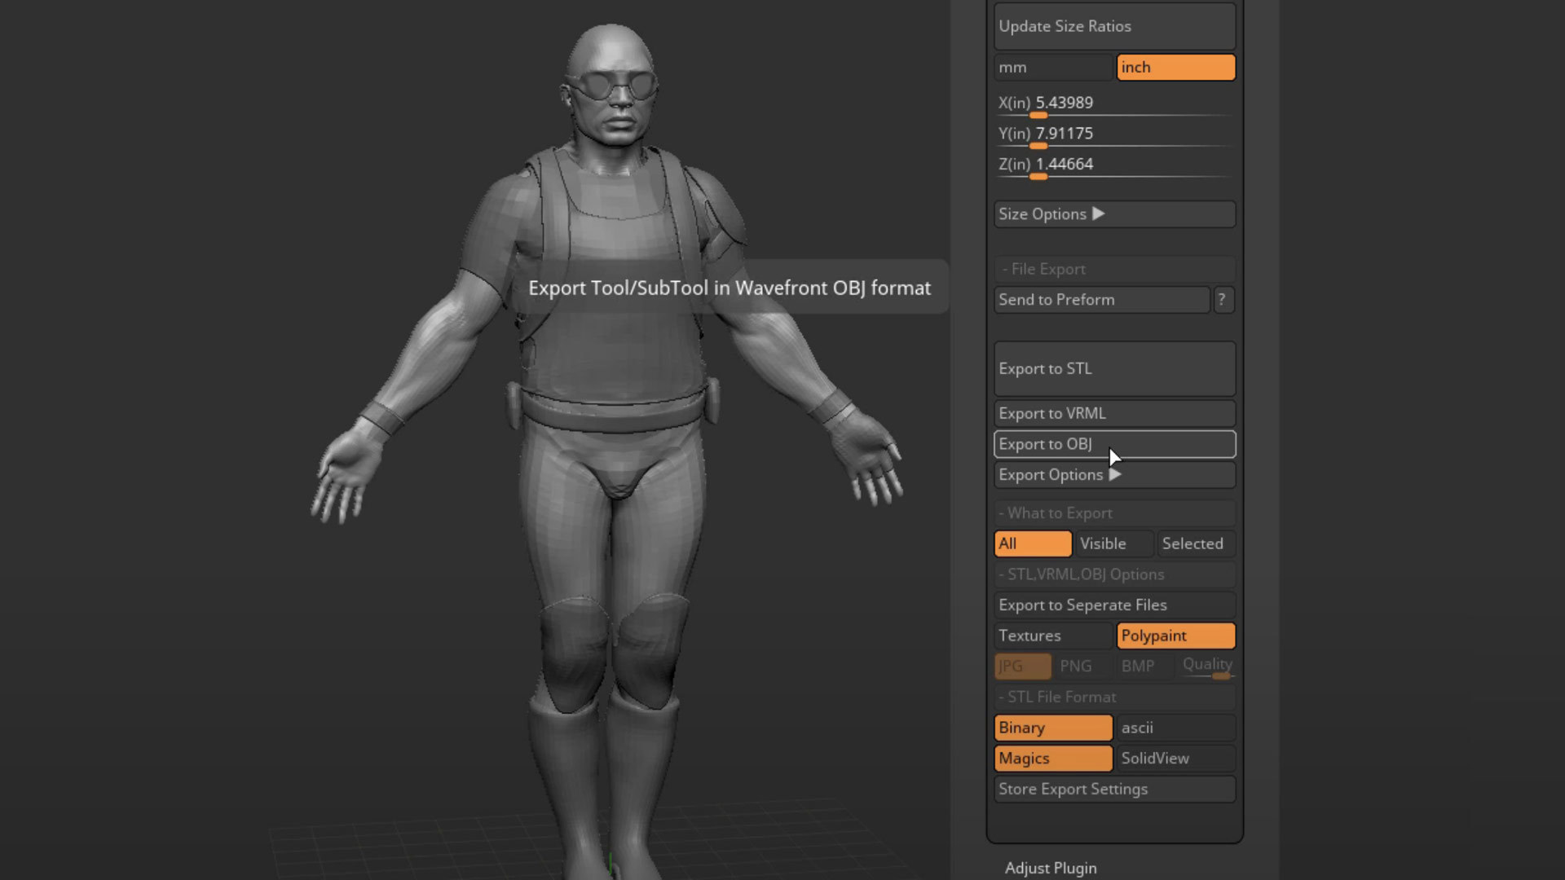Expand the Size Options arrow

click(x=1098, y=213)
